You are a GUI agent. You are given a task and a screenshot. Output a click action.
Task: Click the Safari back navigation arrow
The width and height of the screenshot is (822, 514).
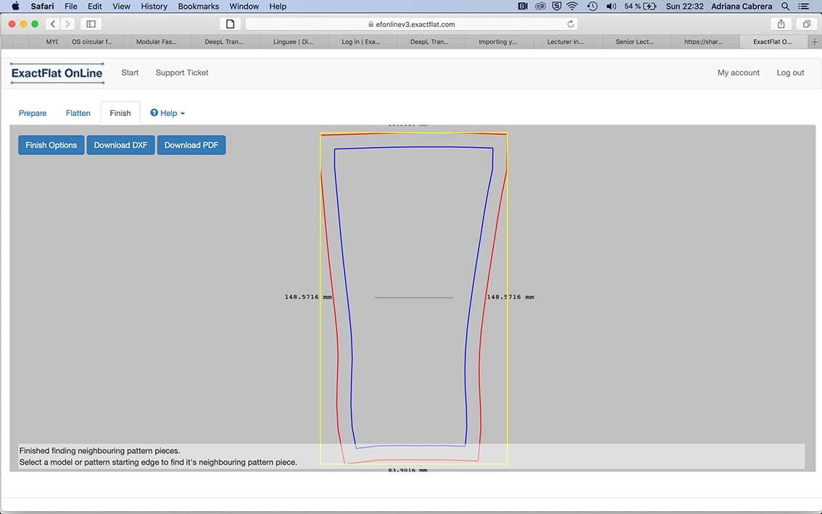pyautogui.click(x=53, y=24)
